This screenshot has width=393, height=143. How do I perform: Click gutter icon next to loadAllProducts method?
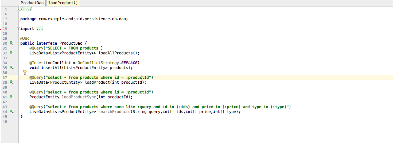[x=11, y=53]
